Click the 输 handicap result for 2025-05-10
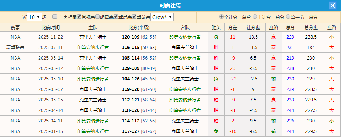341x137 pixels. pos(274,79)
